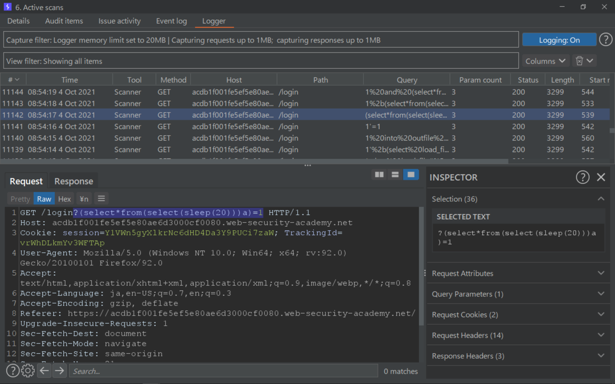Switch to the Request tab

pos(26,181)
